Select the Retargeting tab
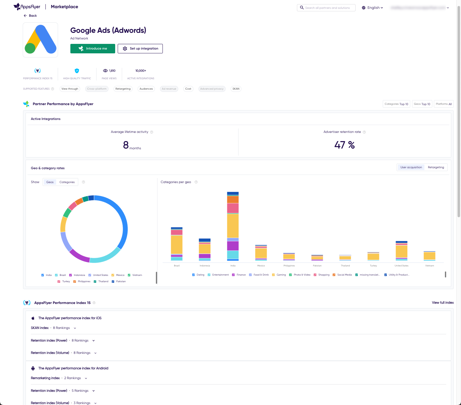Screen dimensions: 461x405 [436, 167]
